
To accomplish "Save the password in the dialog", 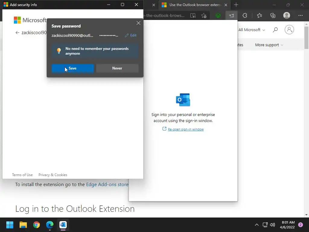I will [72, 68].
